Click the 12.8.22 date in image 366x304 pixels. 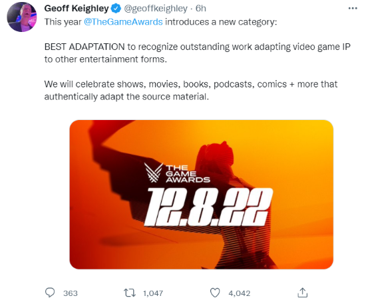[x=208, y=207]
